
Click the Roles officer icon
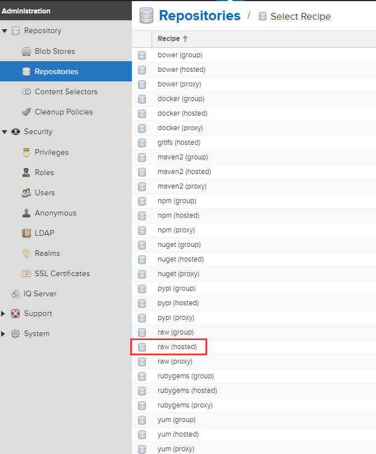tap(26, 173)
